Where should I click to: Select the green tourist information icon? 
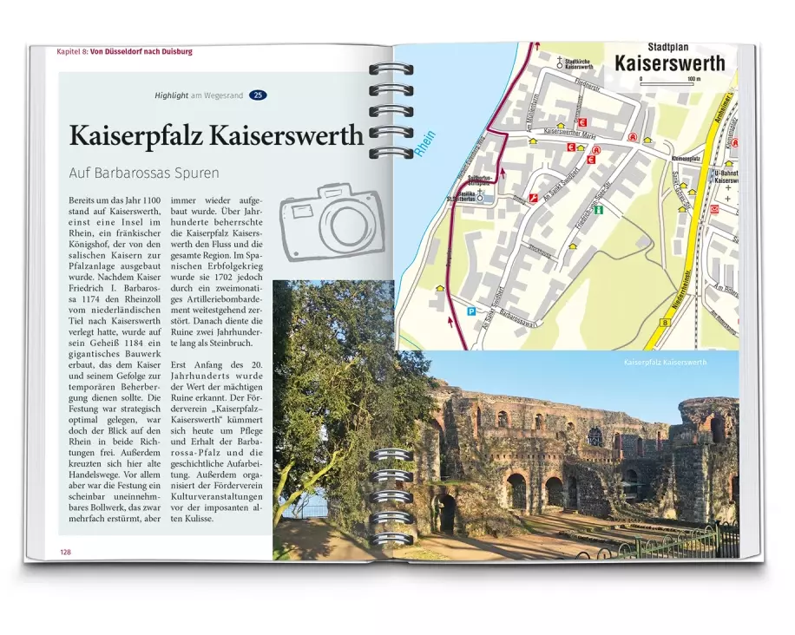click(597, 209)
